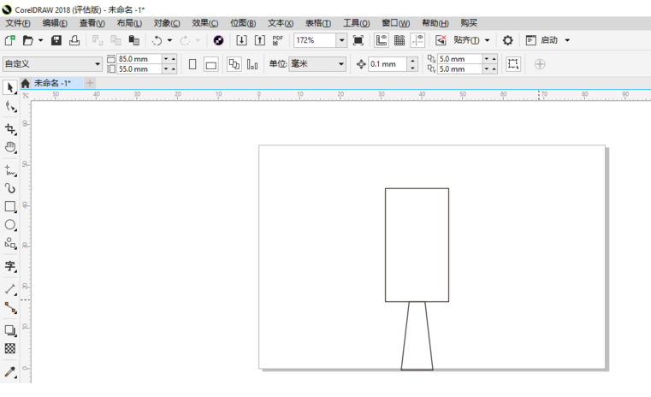
Task: Open the zoom level 172% dropdown
Action: 341,40
